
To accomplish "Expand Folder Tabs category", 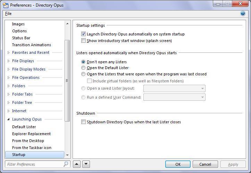I will [x=8, y=94].
